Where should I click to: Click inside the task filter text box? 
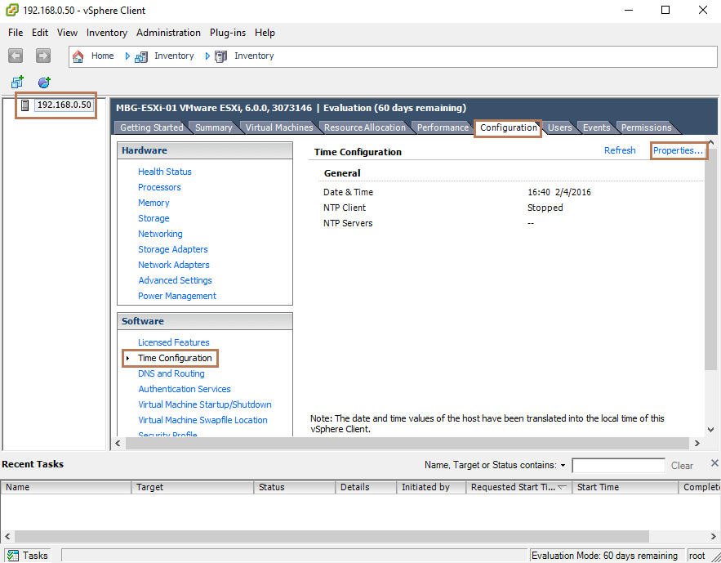[x=618, y=465]
